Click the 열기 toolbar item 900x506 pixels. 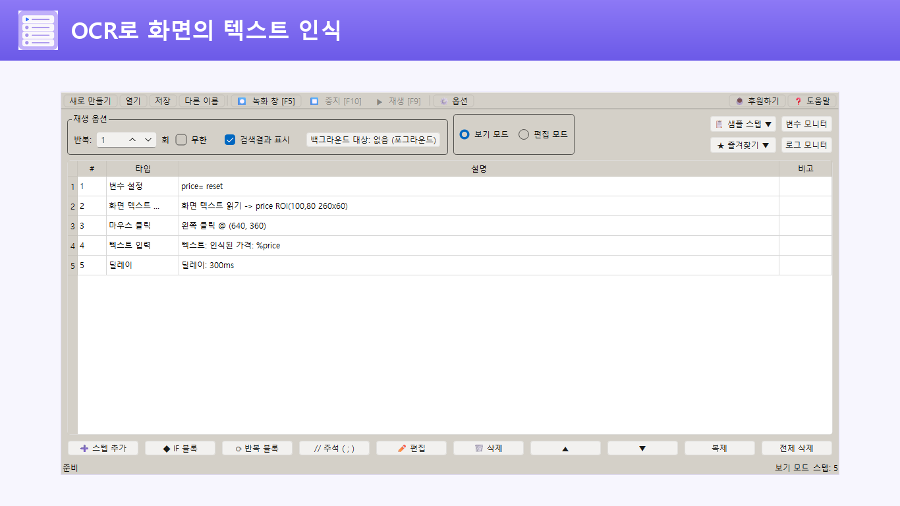(133, 101)
